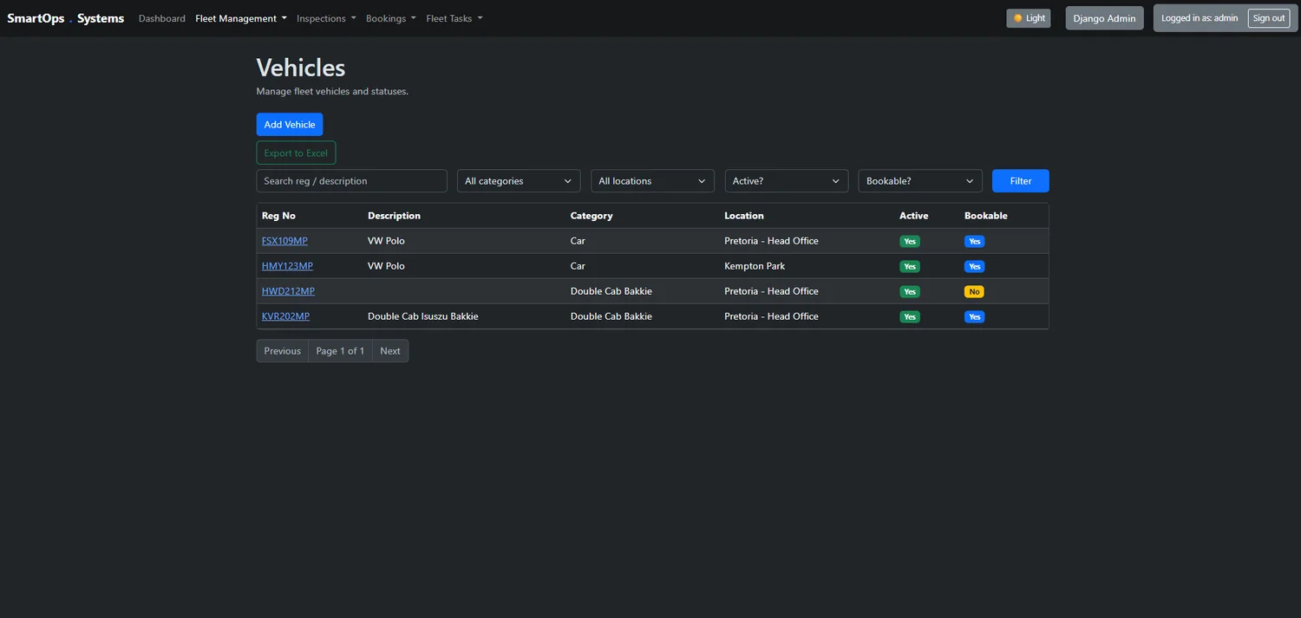Click the Vehicles page heading
This screenshot has height=618, width=1301.
[x=301, y=68]
